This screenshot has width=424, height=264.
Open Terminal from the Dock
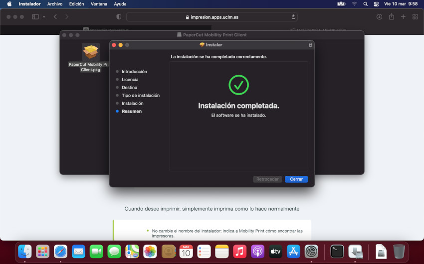coord(337,252)
